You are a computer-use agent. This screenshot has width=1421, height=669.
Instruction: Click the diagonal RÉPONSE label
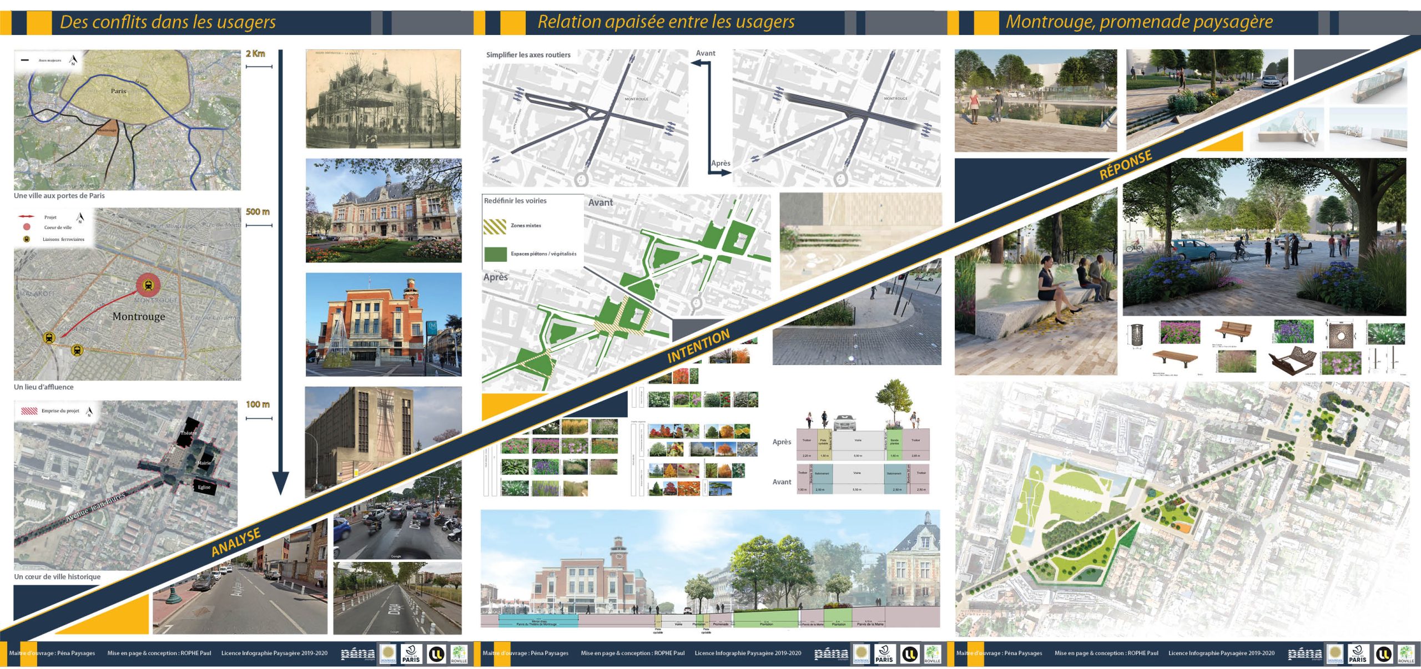(x=1126, y=165)
